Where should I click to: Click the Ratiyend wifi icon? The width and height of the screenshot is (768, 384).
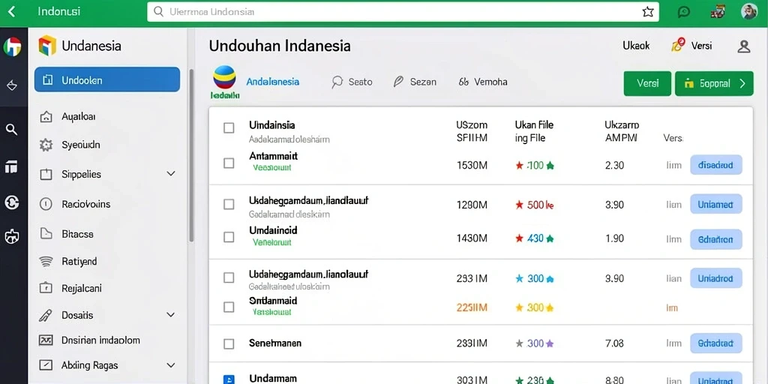(46, 262)
